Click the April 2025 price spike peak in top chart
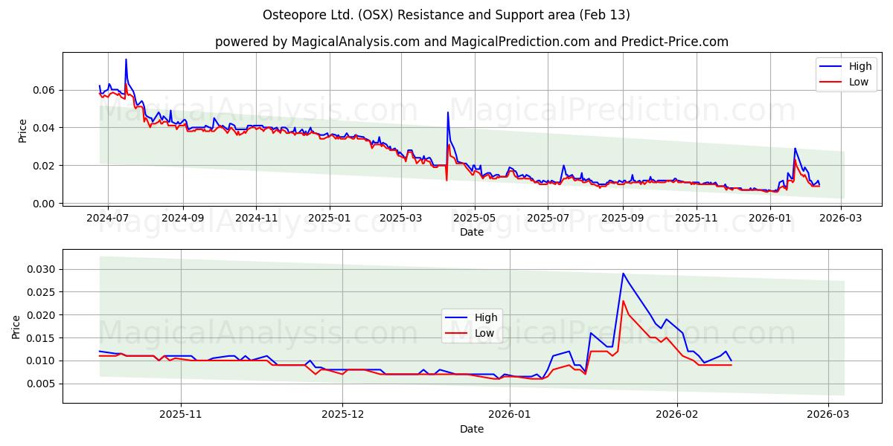This screenshot has width=893, height=446. click(448, 112)
